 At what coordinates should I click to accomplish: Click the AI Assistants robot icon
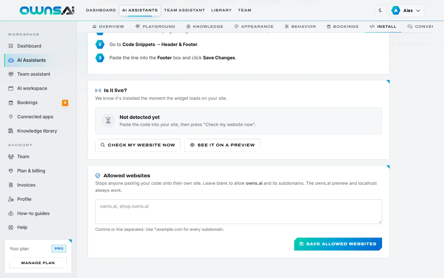click(x=11, y=60)
